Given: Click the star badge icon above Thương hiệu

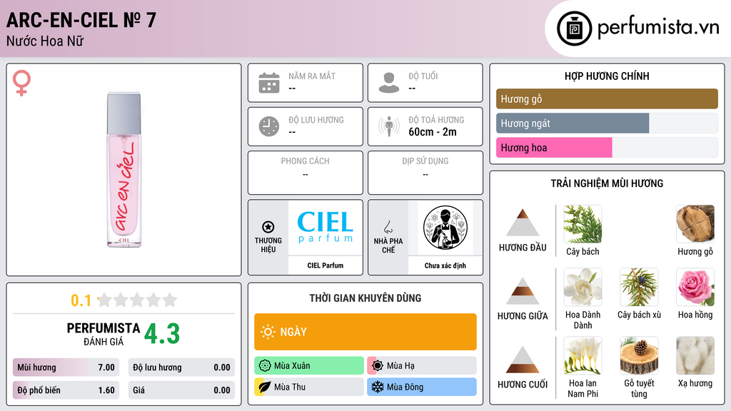Looking at the screenshot, I should tap(268, 227).
